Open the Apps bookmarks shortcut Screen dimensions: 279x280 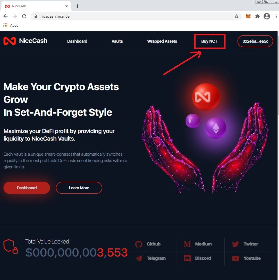tap(11, 26)
